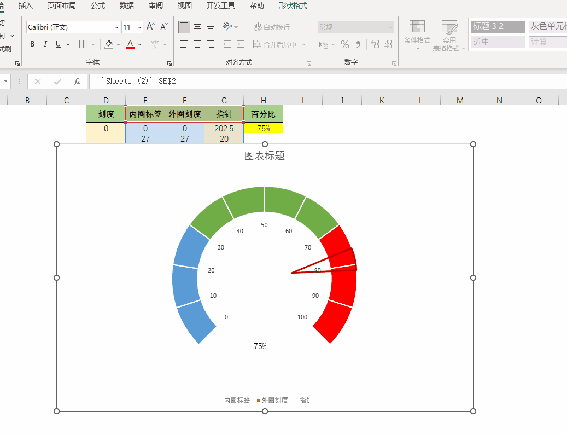Toggle underline formatting
This screenshot has height=434, width=567.
click(58, 44)
